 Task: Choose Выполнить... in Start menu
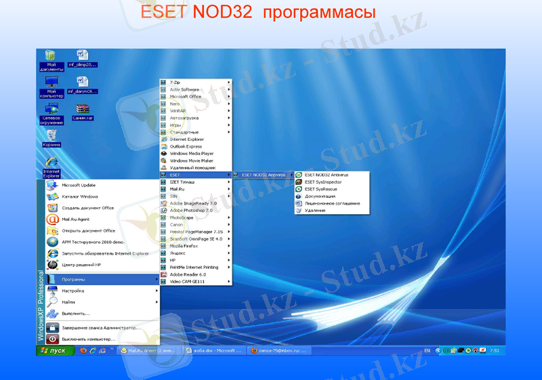pos(102,314)
